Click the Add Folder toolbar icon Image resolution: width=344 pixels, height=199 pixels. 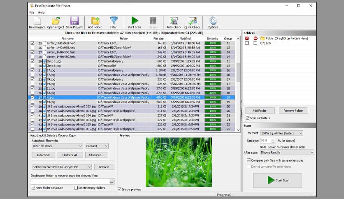tap(95, 21)
